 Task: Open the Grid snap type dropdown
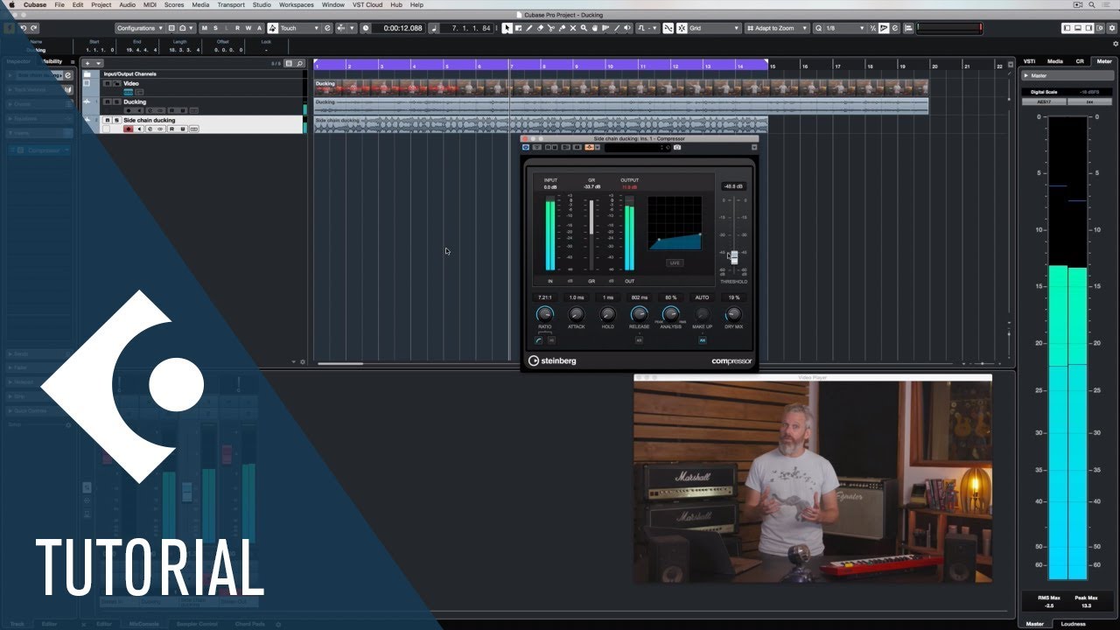714,28
